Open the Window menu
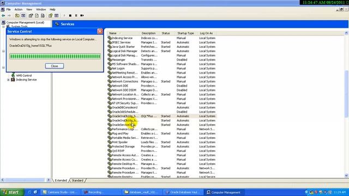The width and height of the screenshot is (349, 196). 41,10
